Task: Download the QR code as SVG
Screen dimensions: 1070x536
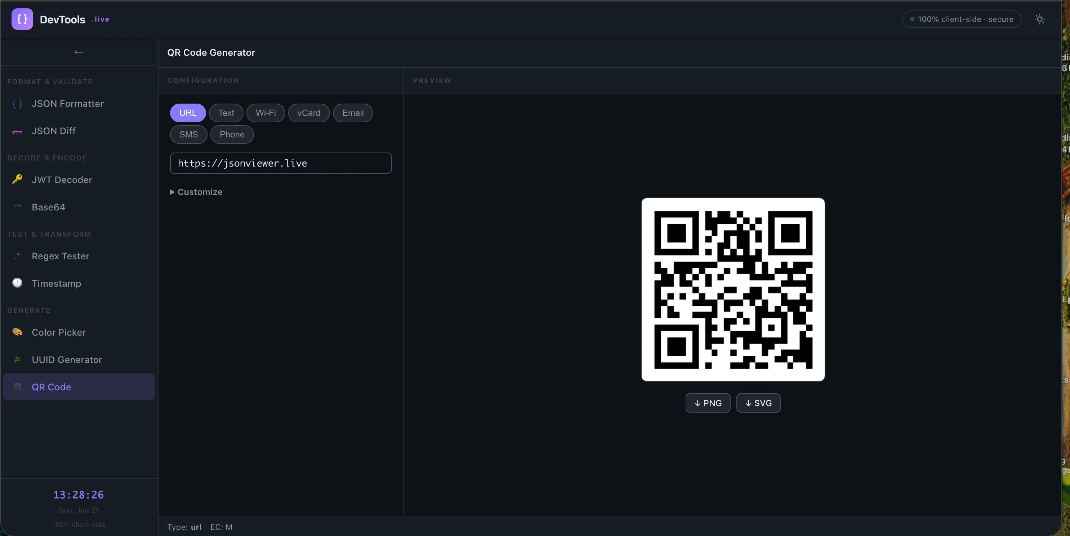Action: (758, 403)
